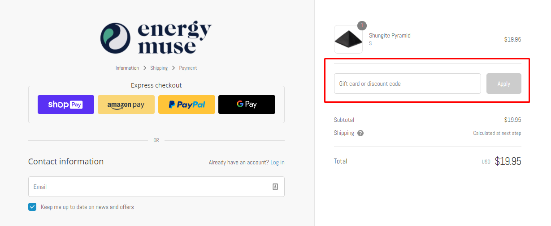Follow the Log in link
This screenshot has height=226, width=551.
pyautogui.click(x=278, y=163)
